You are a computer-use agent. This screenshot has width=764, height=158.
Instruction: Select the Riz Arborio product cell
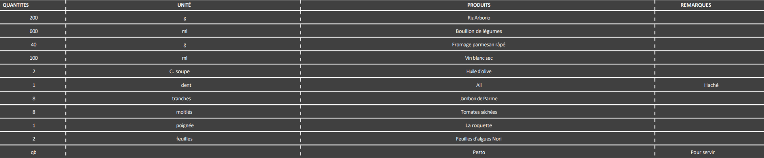click(479, 18)
